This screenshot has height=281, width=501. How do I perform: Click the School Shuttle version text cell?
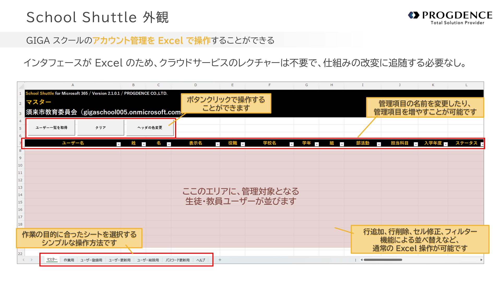97,93
